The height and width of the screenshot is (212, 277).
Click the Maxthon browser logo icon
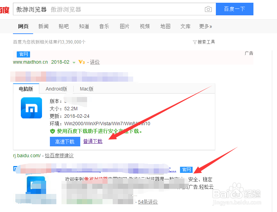pyautogui.click(x=31, y=108)
